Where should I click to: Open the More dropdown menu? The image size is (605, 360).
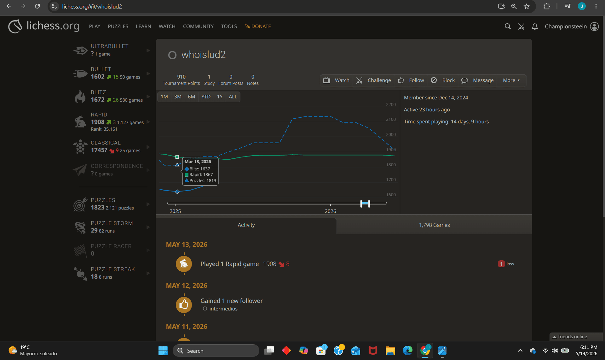coord(511,80)
